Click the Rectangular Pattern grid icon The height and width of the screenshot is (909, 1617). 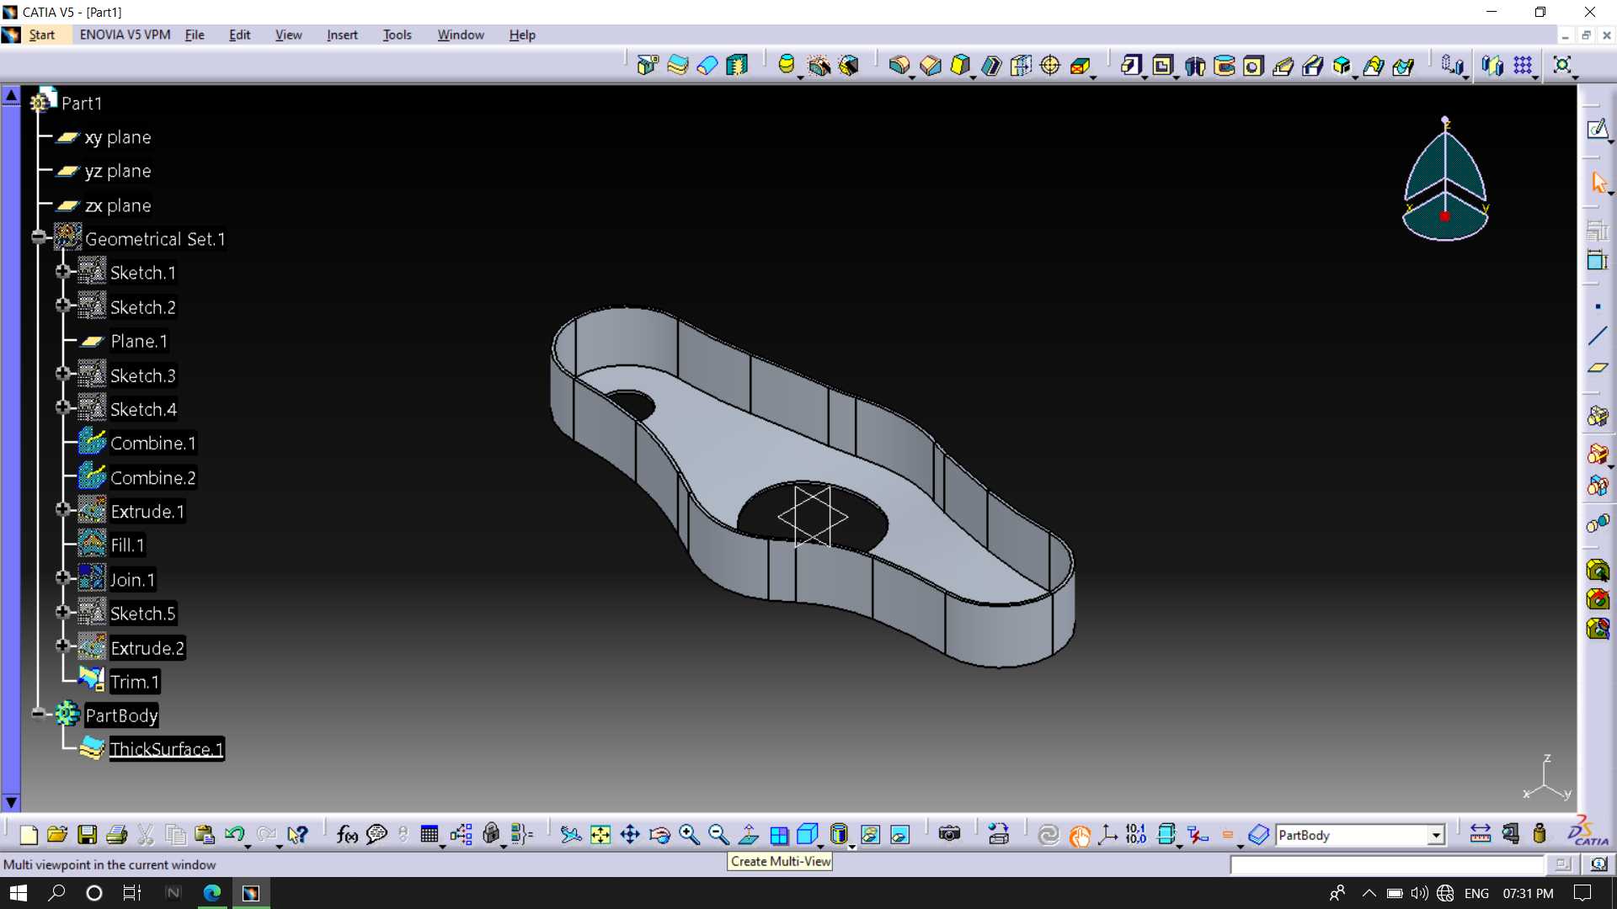click(x=1523, y=66)
